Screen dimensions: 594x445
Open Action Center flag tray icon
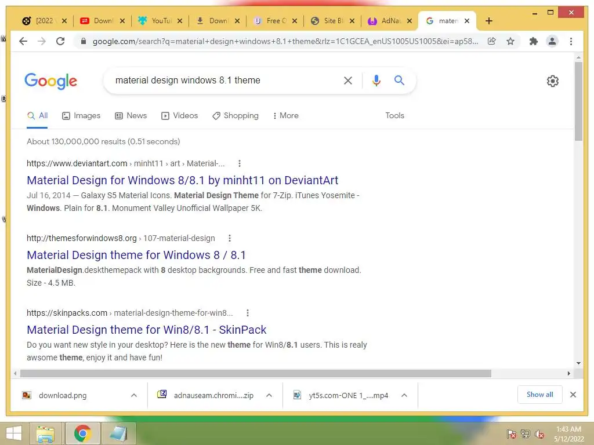(512, 433)
